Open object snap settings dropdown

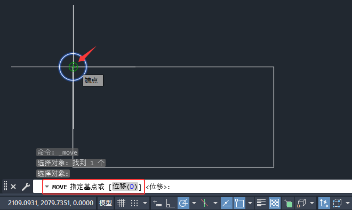click(250, 203)
